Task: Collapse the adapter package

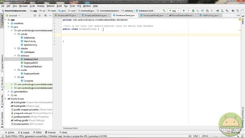Action: tap(15, 49)
